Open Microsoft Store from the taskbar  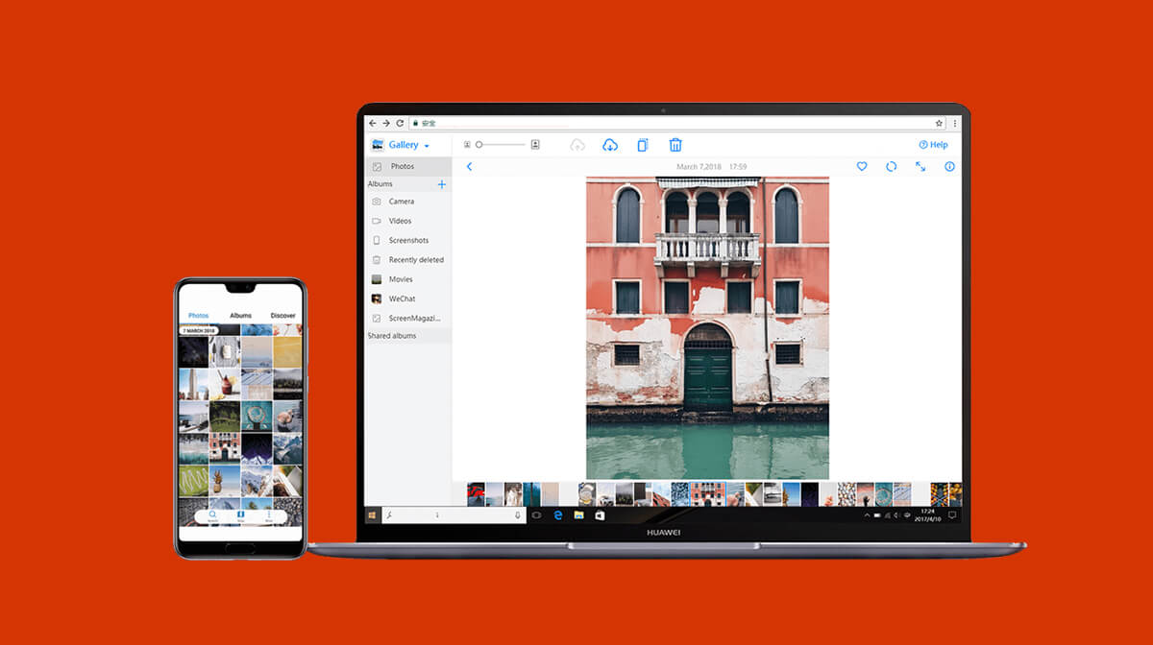[600, 515]
